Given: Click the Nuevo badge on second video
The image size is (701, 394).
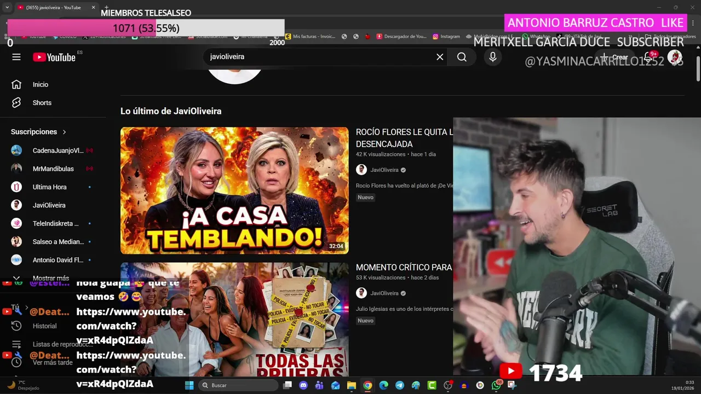Looking at the screenshot, I should 365,321.
